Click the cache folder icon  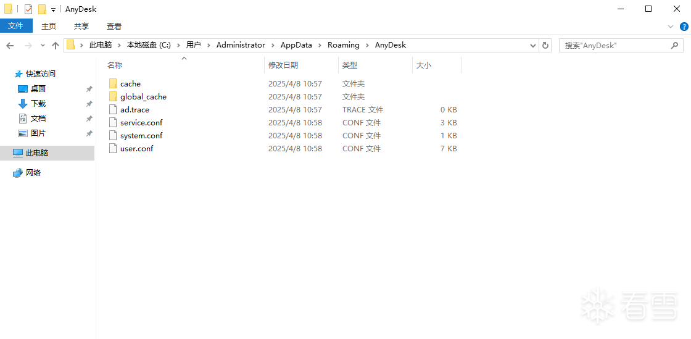click(x=114, y=84)
